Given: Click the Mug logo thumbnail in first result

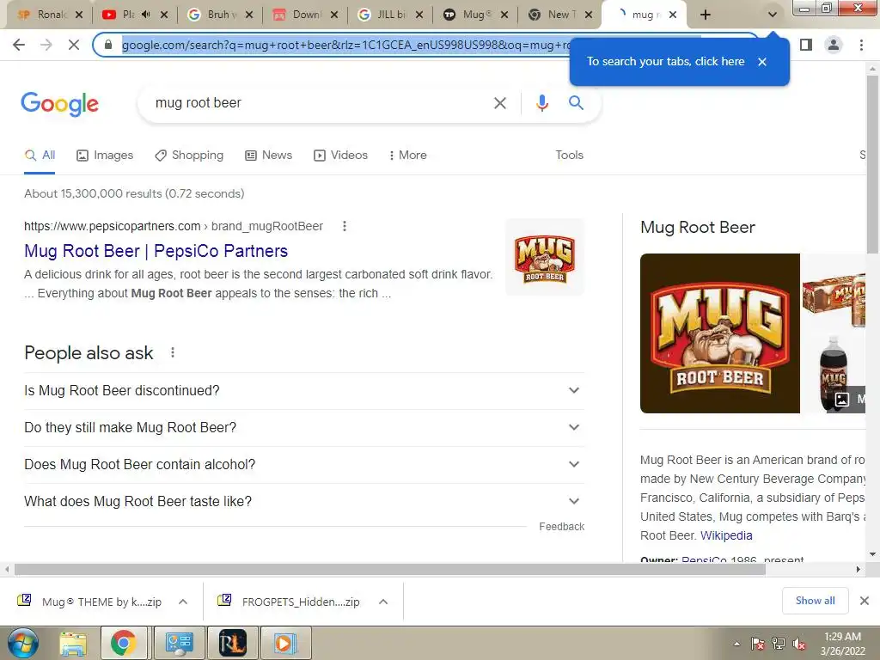Looking at the screenshot, I should click(x=545, y=258).
